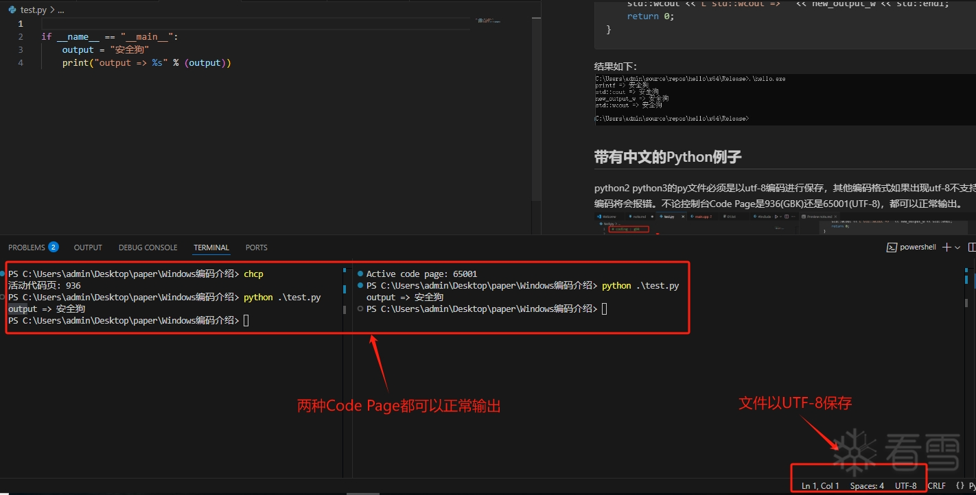Click the curly braces language icon in the status bar
Viewport: 976px width, 495px height.
[x=960, y=486]
